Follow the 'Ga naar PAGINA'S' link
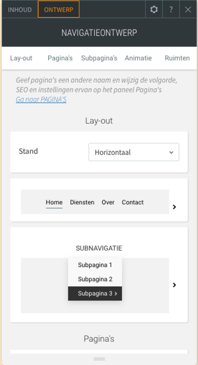Screen dimensions: 198x365 [x=41, y=100]
